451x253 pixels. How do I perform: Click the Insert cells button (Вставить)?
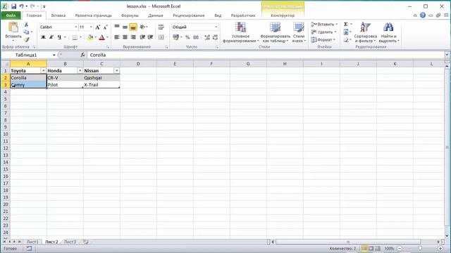(324, 25)
